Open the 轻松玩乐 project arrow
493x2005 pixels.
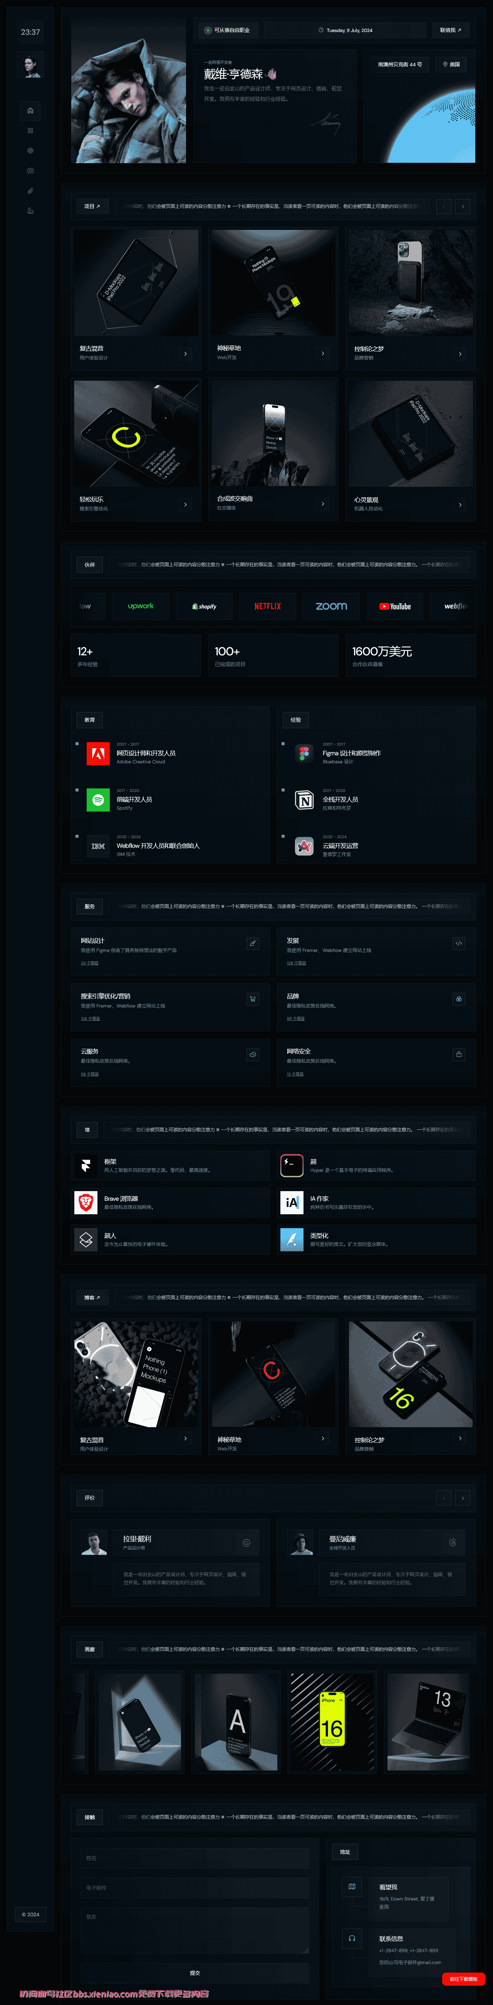click(185, 505)
